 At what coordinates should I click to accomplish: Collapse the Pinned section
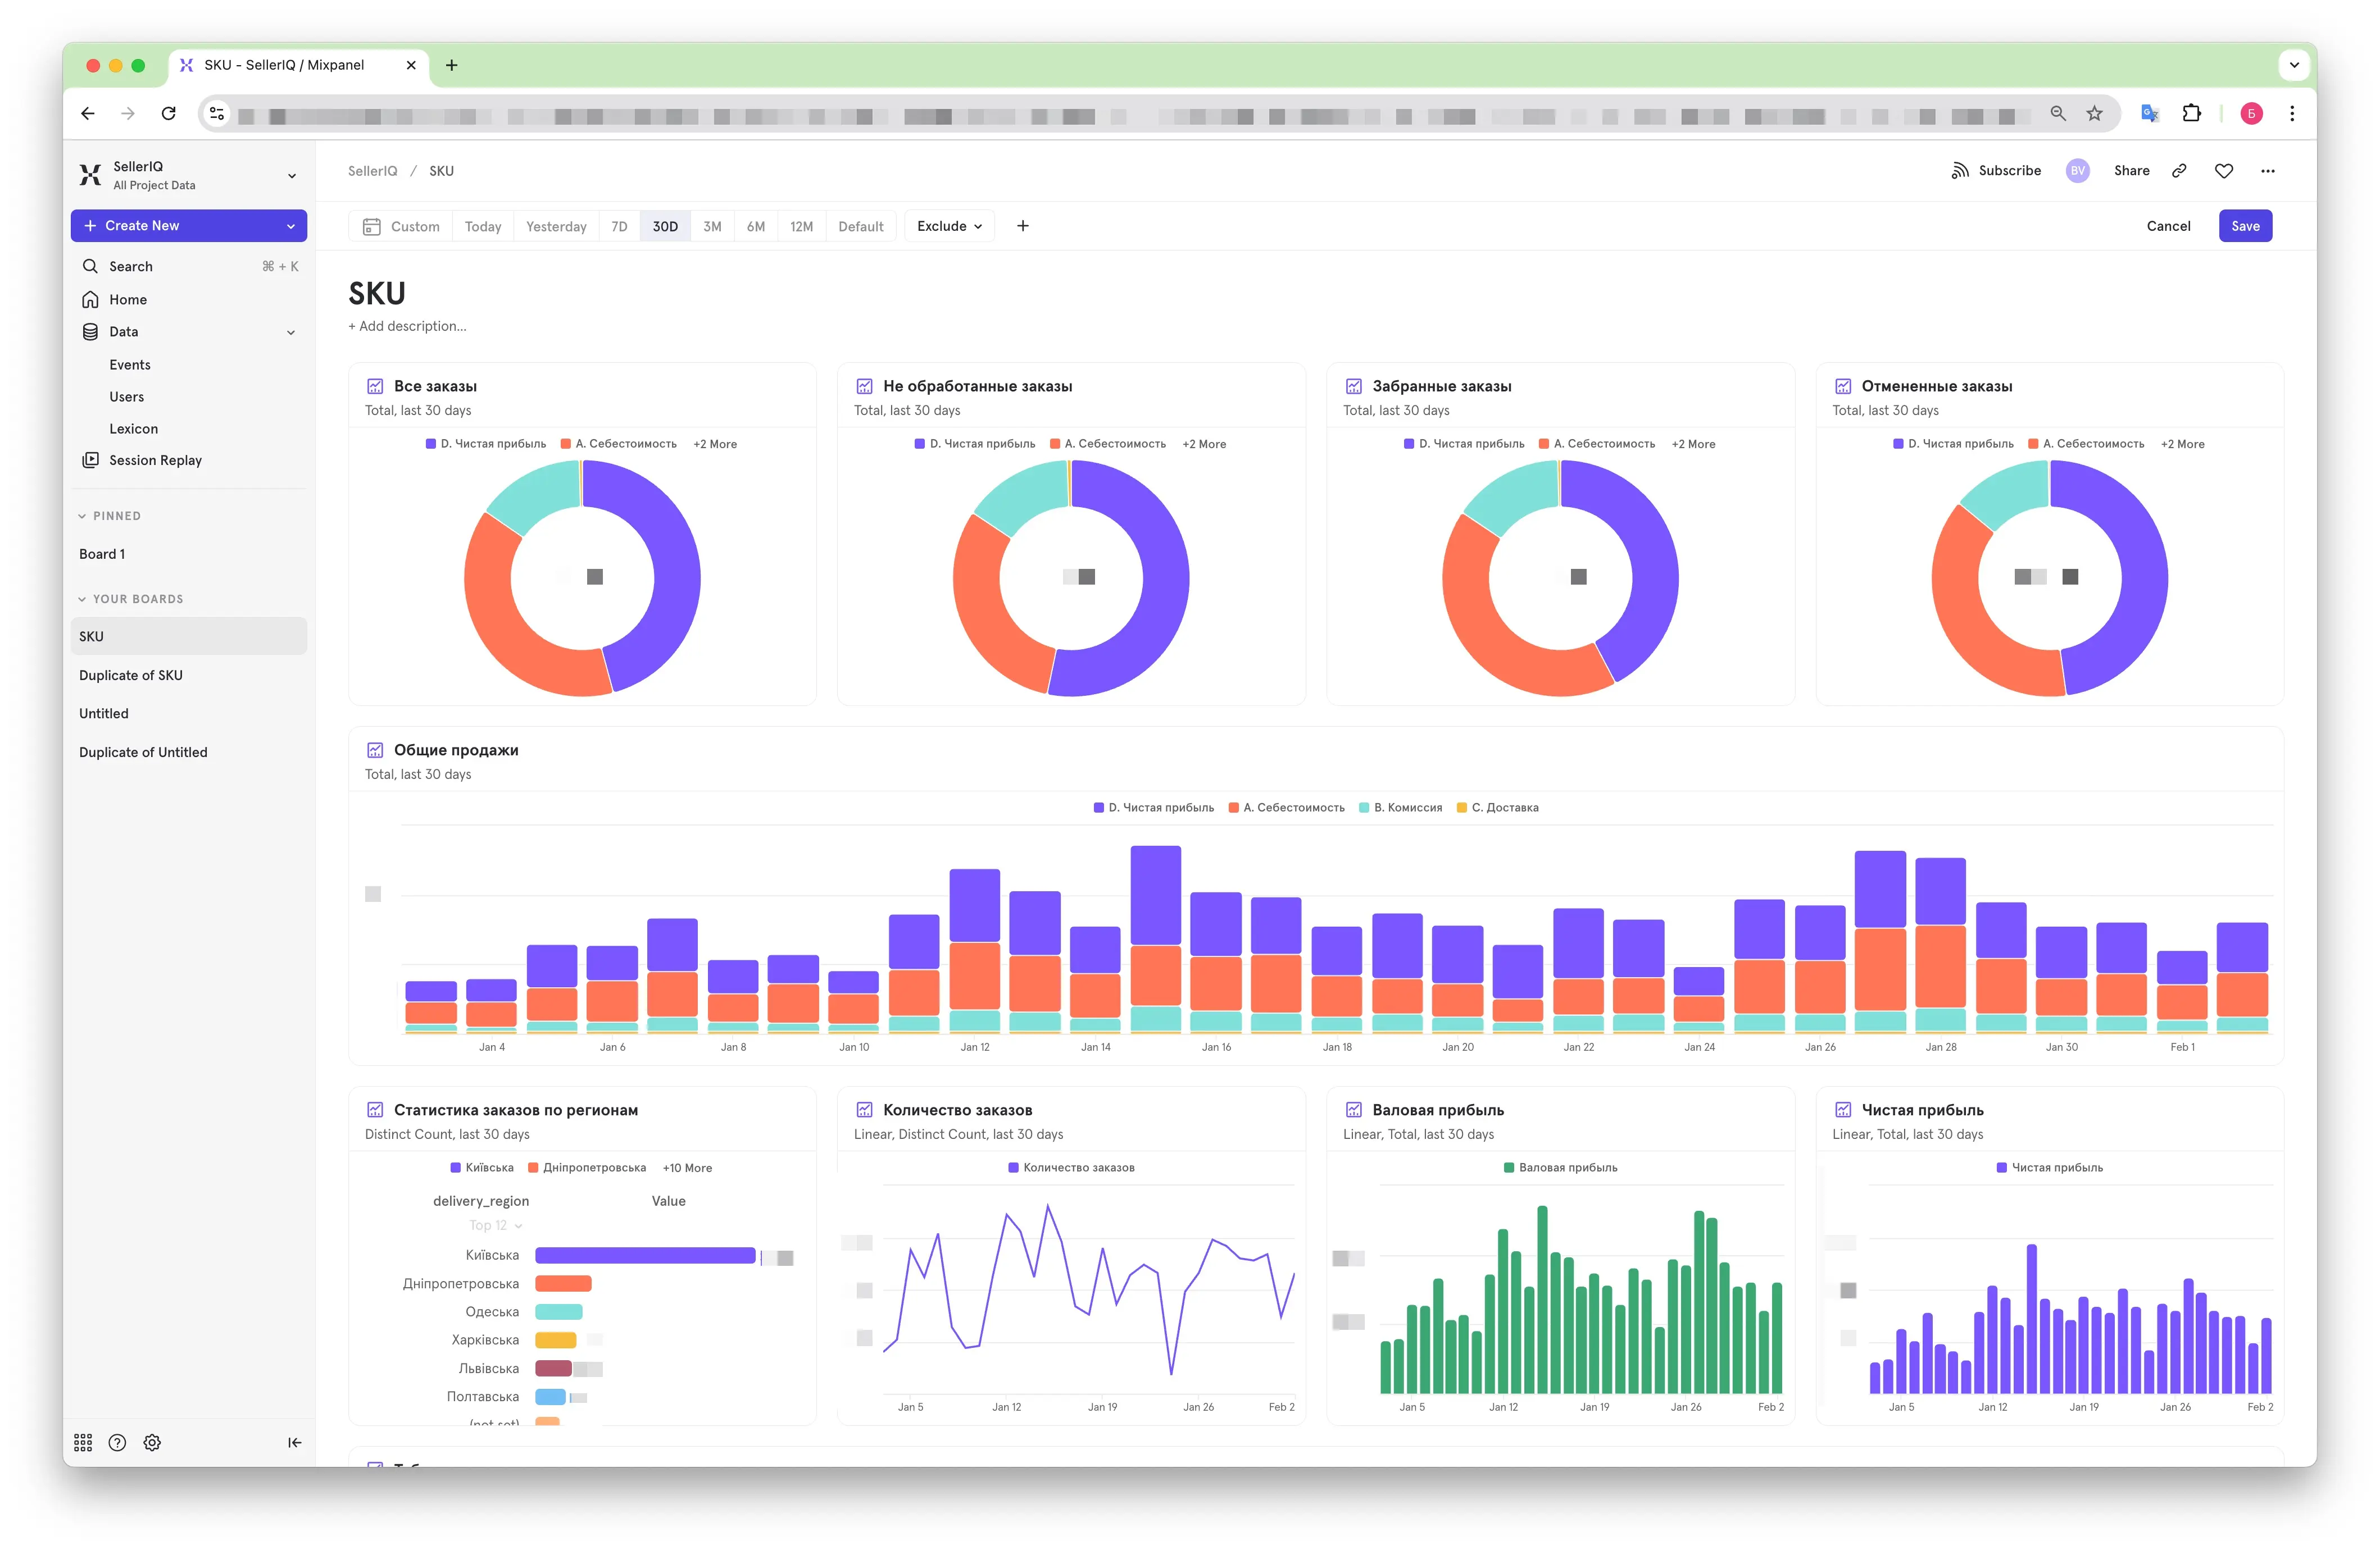tap(110, 516)
